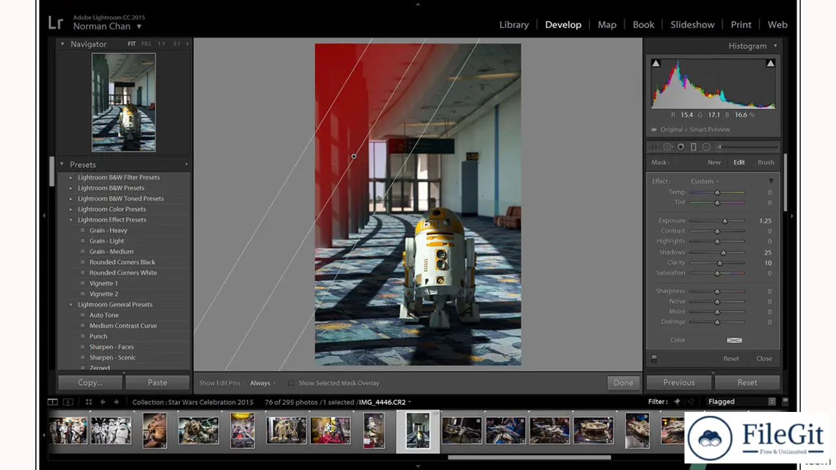Click the Done button below the photo
This screenshot has width=836, height=470.
tap(623, 383)
